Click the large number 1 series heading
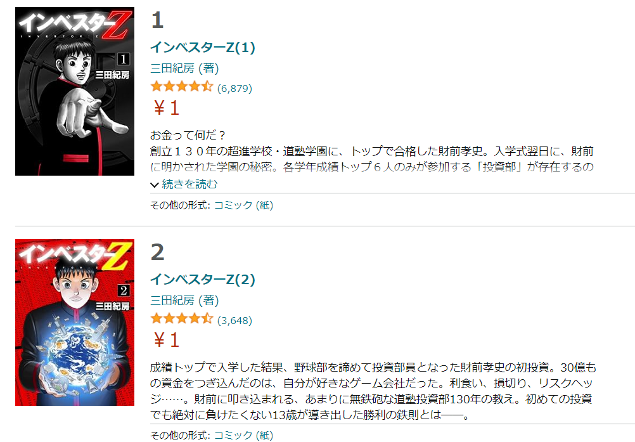The image size is (635, 442). (158, 20)
